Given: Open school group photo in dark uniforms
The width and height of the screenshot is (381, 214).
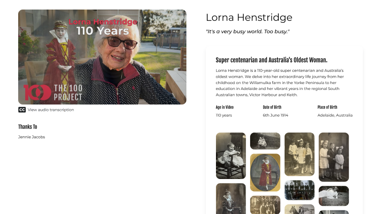Looking at the screenshot, I should pos(299,190).
